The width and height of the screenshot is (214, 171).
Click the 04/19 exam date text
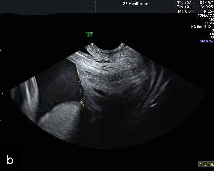pos(206,3)
